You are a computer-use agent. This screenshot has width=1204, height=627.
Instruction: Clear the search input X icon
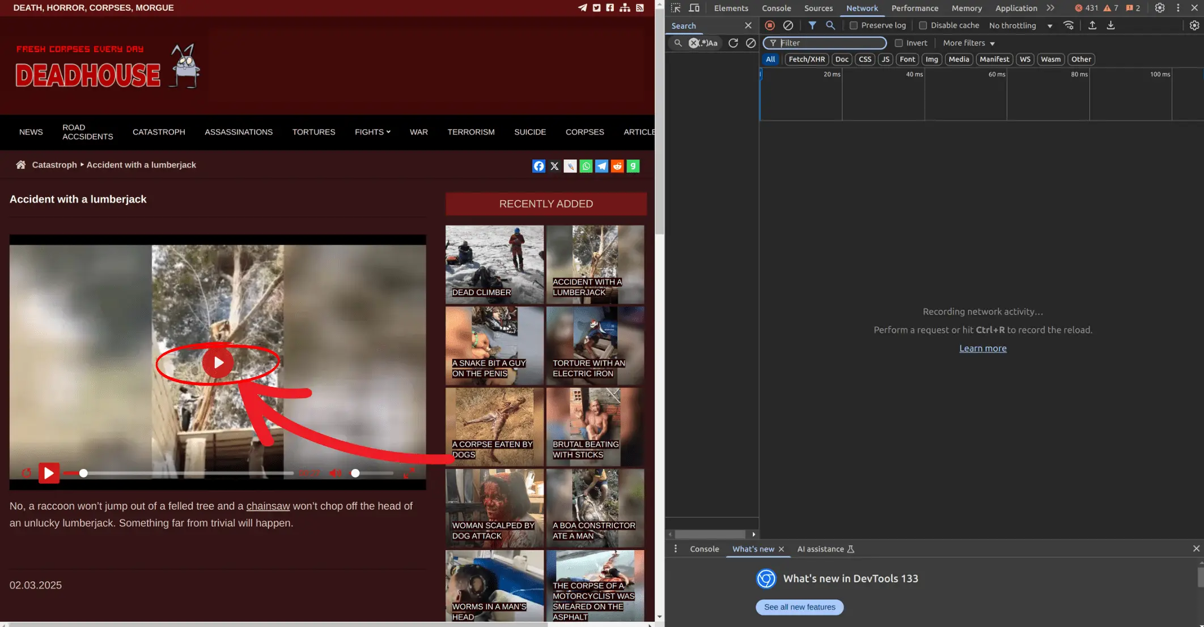pyautogui.click(x=693, y=43)
